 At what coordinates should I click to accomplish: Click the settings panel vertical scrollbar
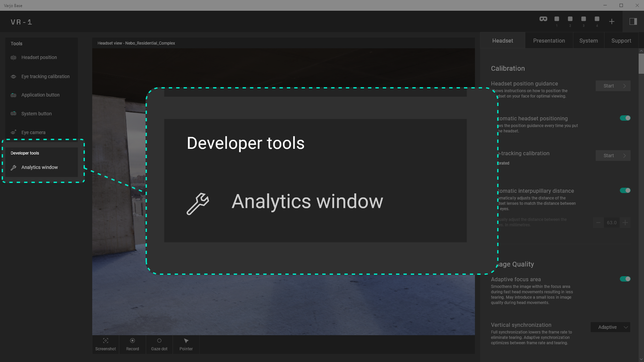pos(641,63)
